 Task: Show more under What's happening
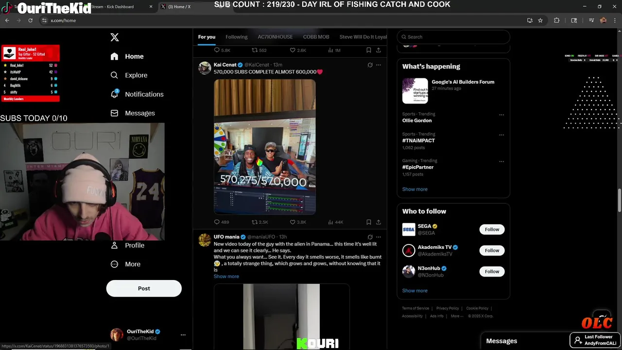(415, 189)
